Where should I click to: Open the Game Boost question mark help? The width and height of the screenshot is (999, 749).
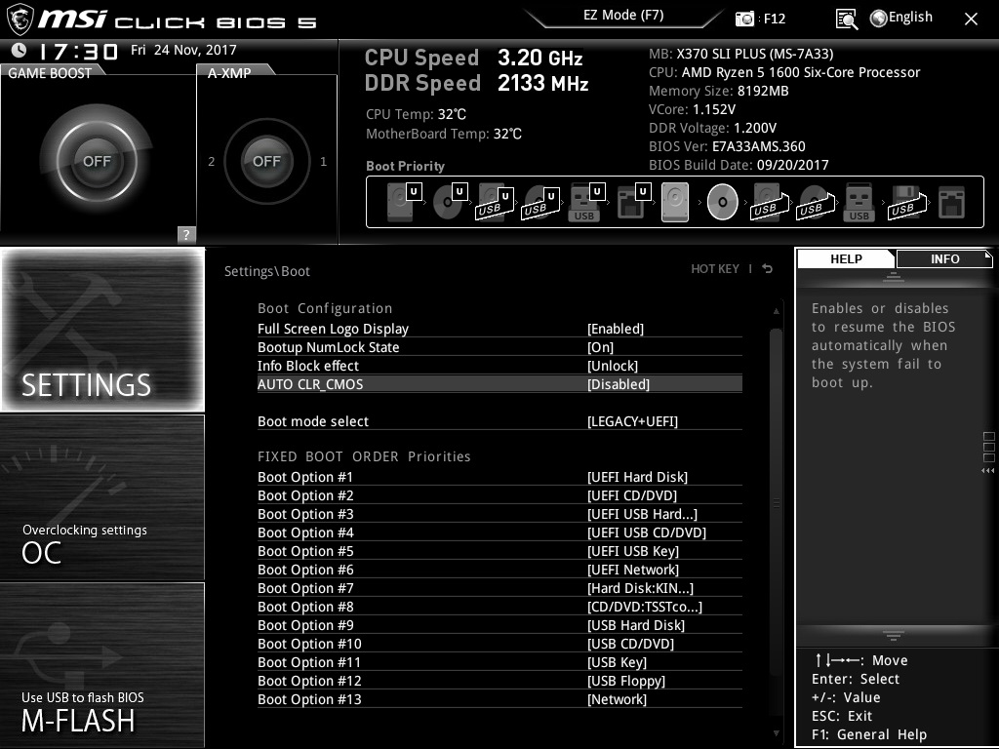coord(186,234)
